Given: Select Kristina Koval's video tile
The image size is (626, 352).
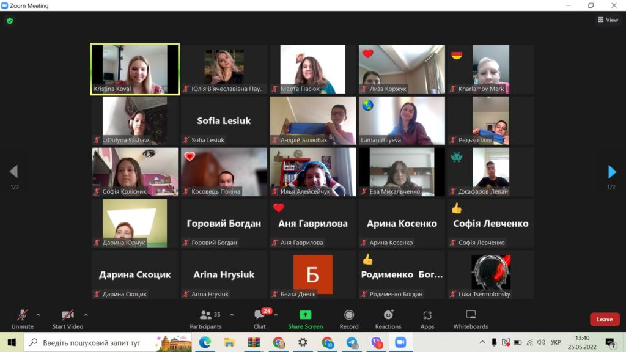Looking at the screenshot, I should coord(134,69).
